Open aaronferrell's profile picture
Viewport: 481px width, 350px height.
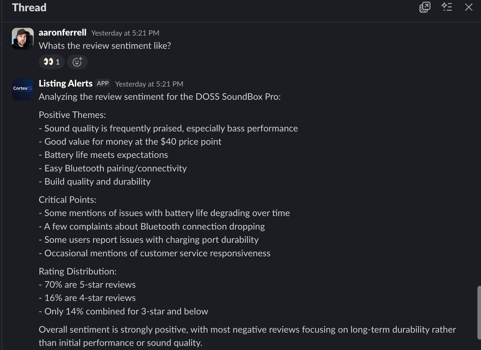coord(23,39)
